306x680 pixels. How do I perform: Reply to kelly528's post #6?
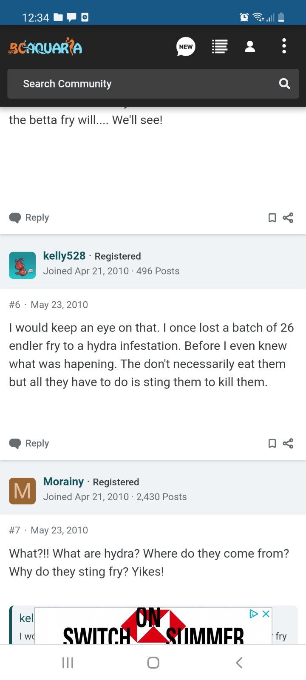coord(29,443)
